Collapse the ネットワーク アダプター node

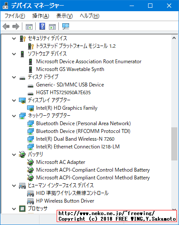(x=14, y=116)
